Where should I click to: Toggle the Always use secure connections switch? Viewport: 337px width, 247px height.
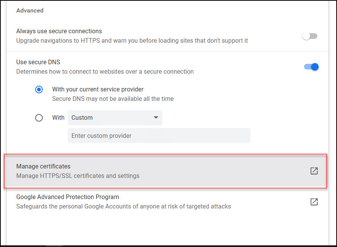[310, 36]
